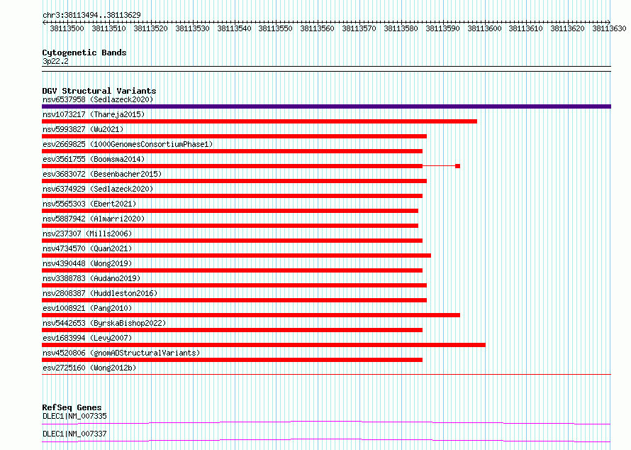Select the red esv1683994 Levy2007 bar

[264, 345]
